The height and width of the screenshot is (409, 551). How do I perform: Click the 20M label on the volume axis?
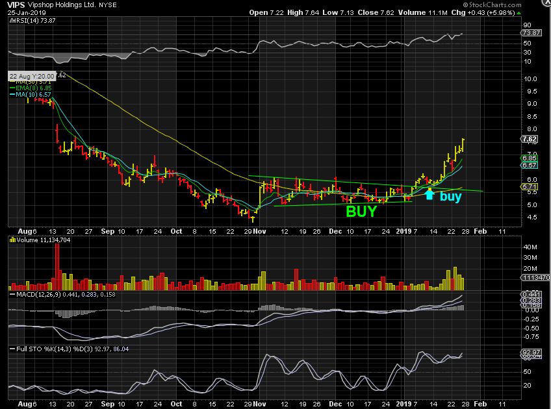[x=530, y=269]
